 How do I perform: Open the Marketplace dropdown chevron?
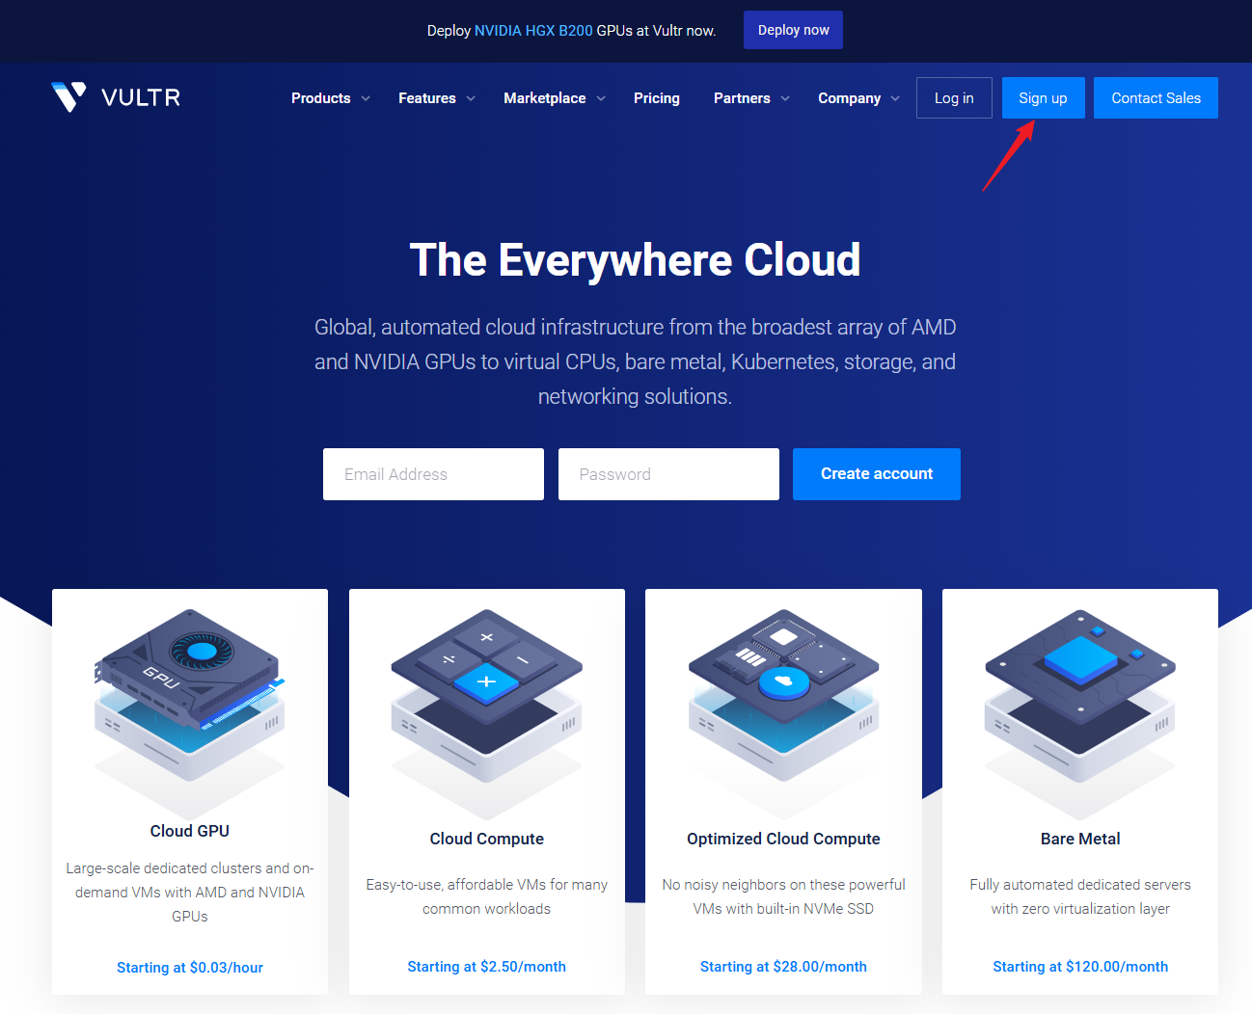(x=601, y=98)
